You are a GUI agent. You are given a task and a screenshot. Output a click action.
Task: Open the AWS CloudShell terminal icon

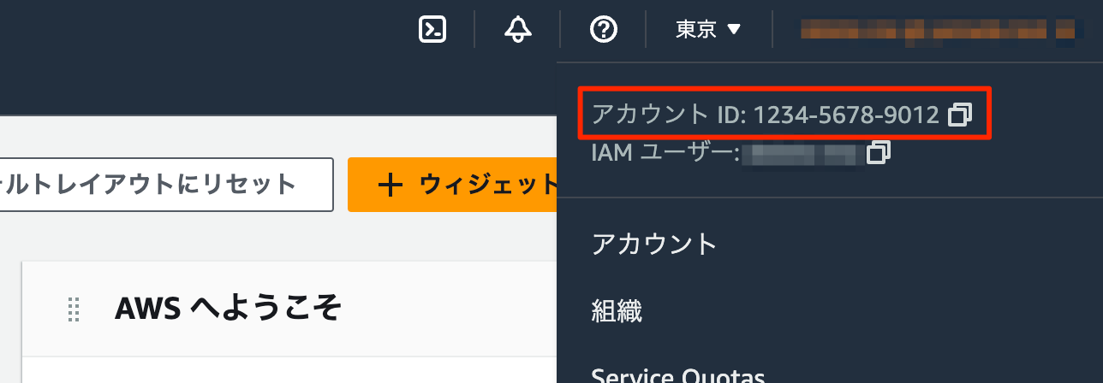pos(432,29)
